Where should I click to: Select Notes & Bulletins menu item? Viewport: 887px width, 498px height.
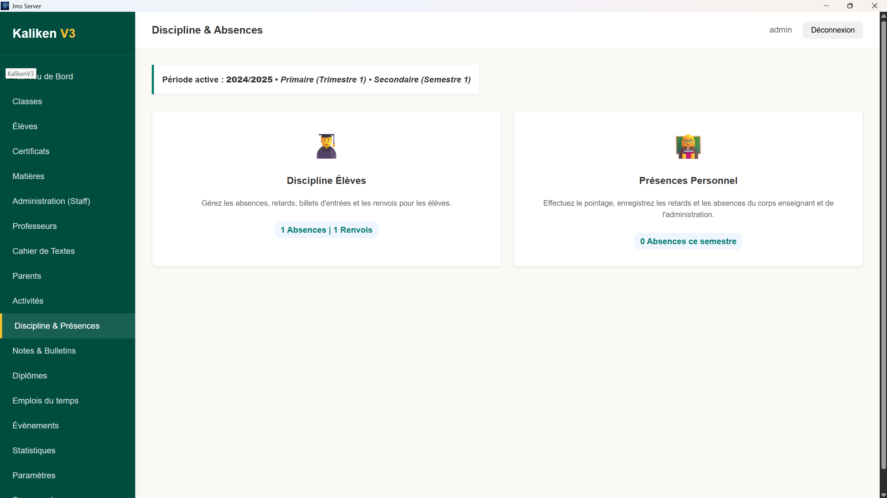tap(44, 351)
